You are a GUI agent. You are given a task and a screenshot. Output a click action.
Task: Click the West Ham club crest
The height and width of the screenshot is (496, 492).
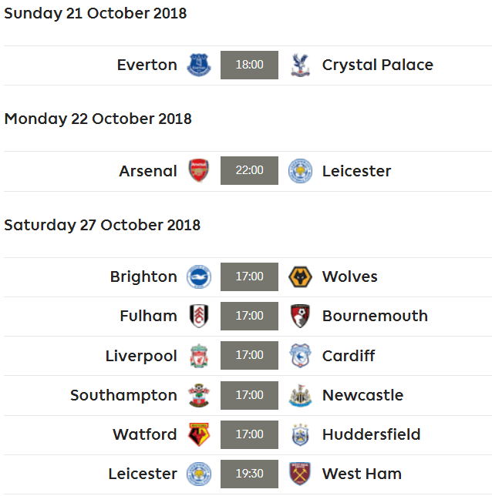(x=300, y=474)
